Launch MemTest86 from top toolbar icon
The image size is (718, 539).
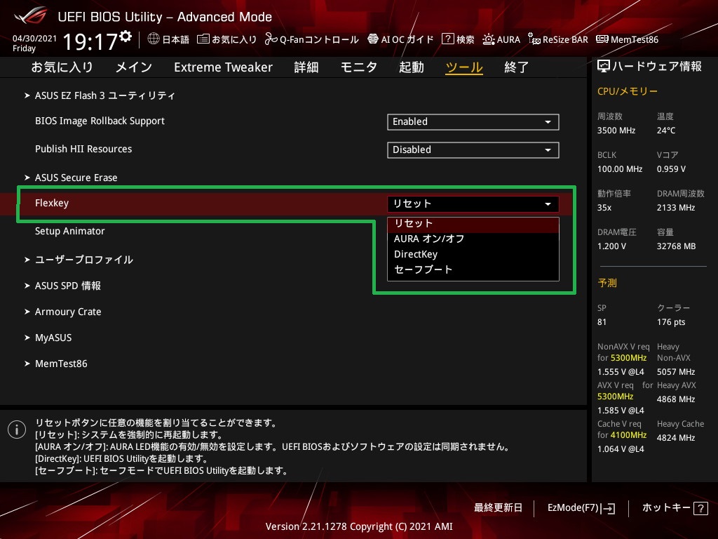(602, 39)
